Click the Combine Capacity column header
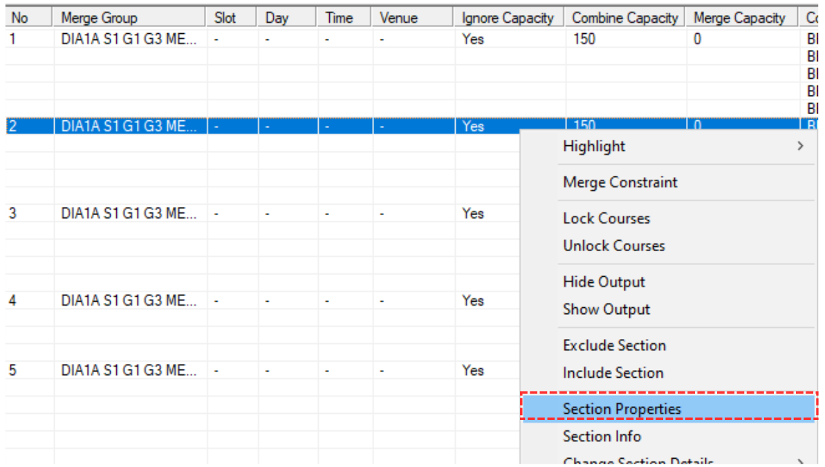Screen dimensions: 825x467 [x=625, y=18]
